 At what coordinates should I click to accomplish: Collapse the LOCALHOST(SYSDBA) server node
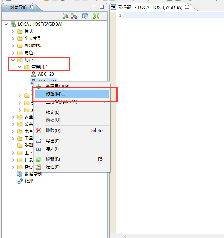[6, 24]
